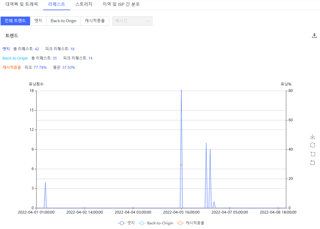Click the save chart as image icon
This screenshot has width=320, height=229.
(x=313, y=136)
